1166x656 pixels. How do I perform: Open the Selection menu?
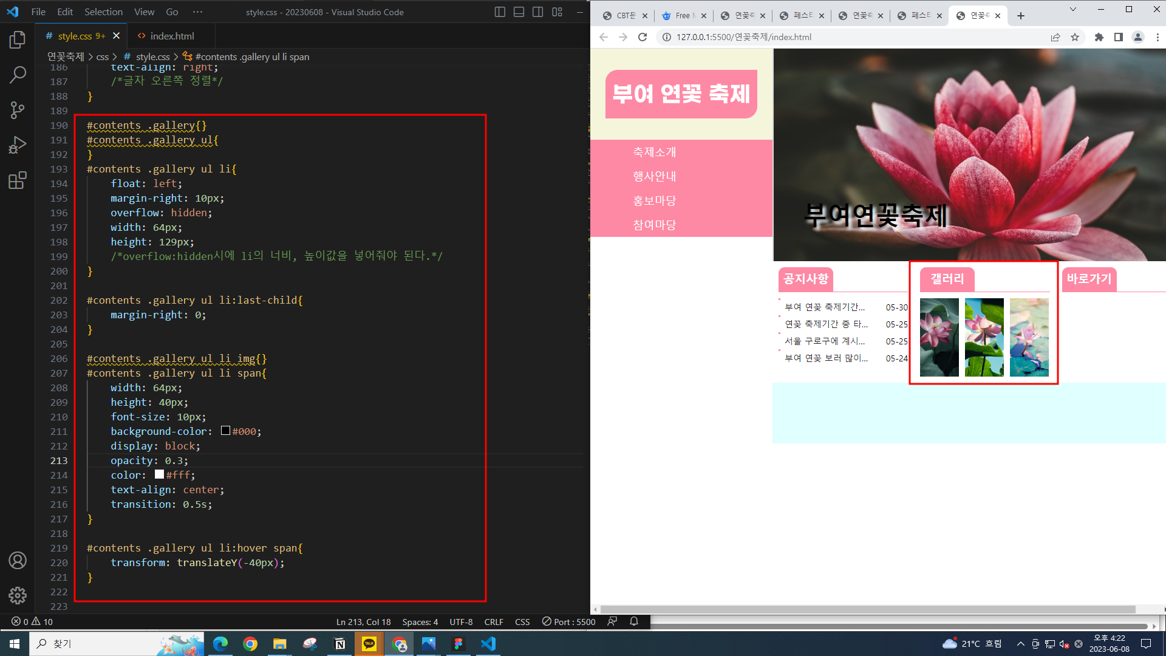point(103,12)
